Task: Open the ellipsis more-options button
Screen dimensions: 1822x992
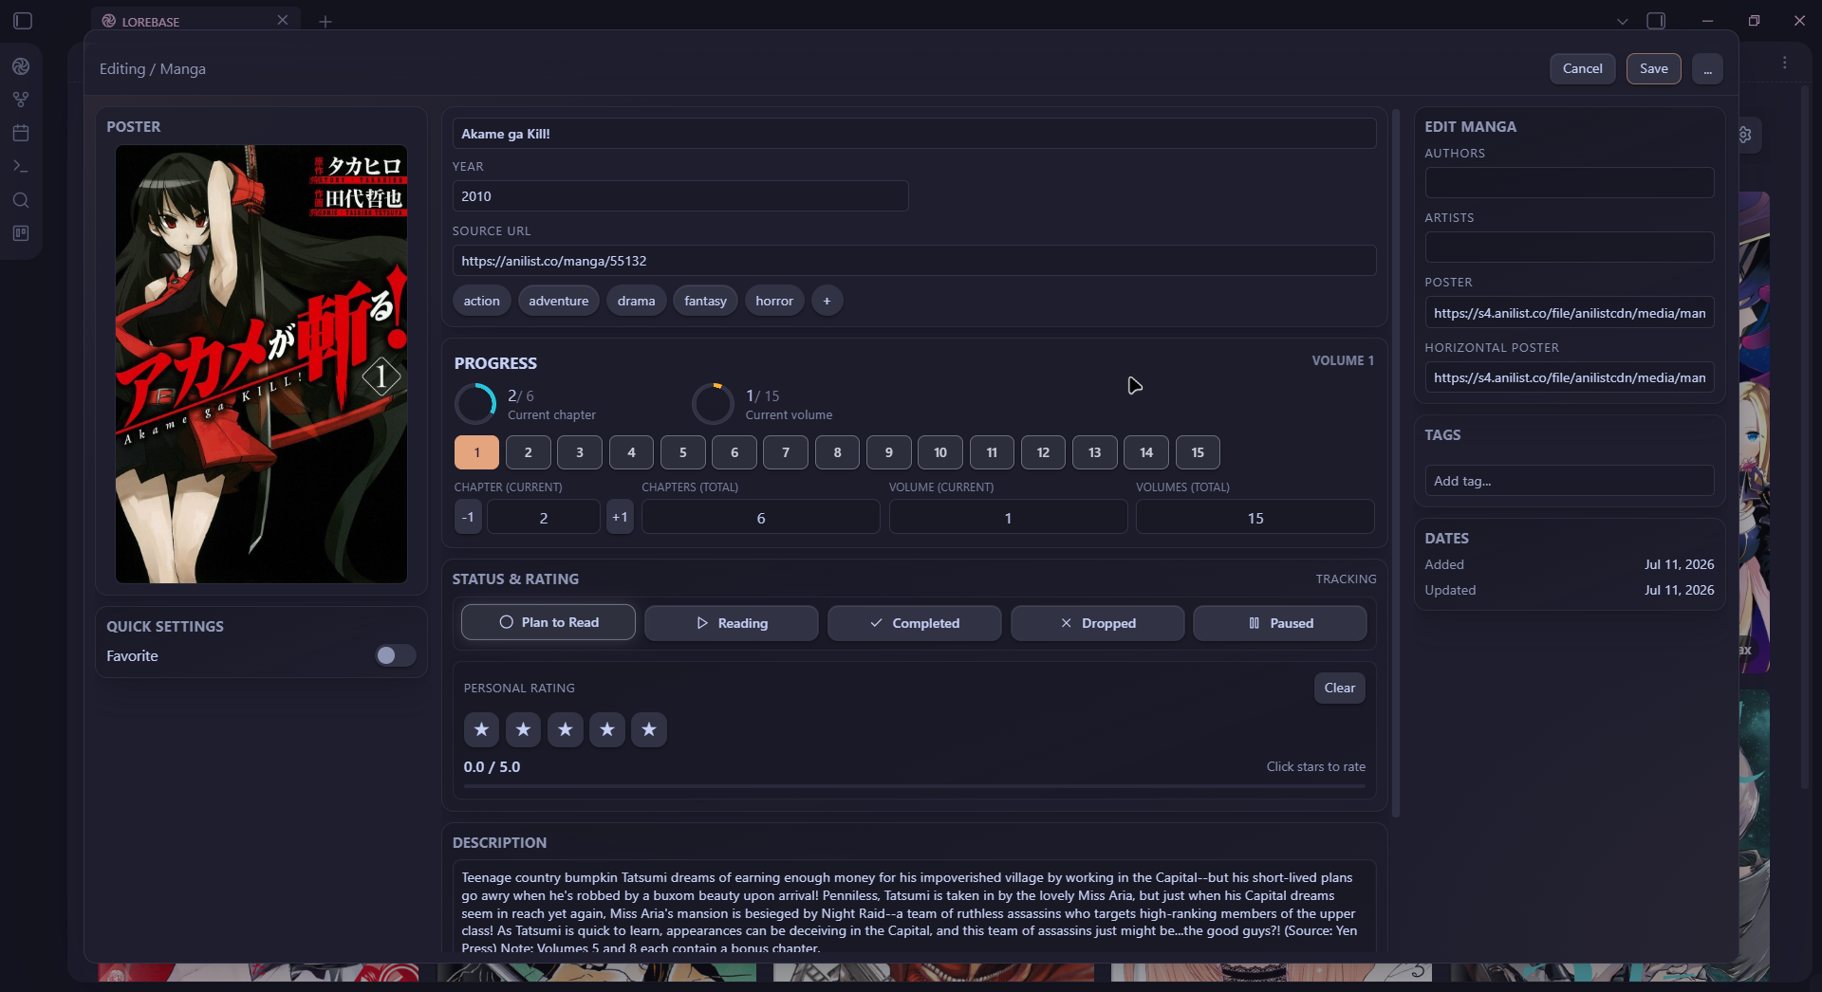Action: pos(1707,68)
